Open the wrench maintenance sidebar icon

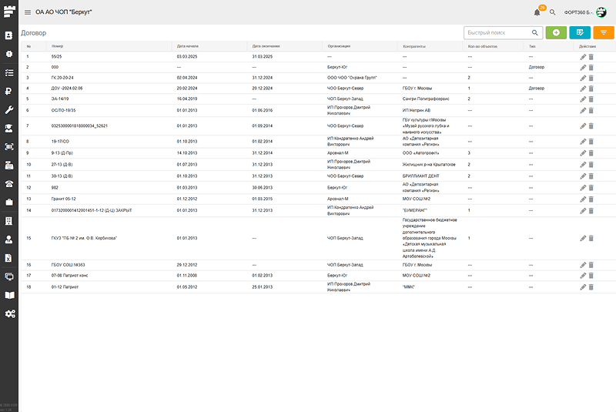click(9, 109)
